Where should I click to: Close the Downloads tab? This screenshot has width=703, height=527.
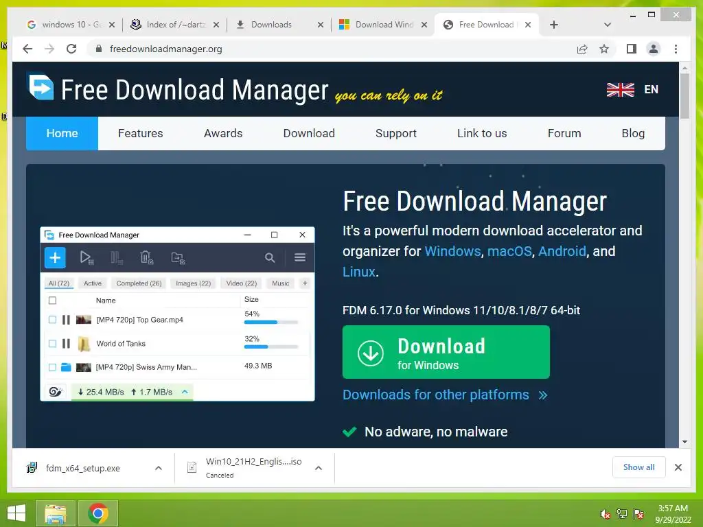pyautogui.click(x=320, y=25)
